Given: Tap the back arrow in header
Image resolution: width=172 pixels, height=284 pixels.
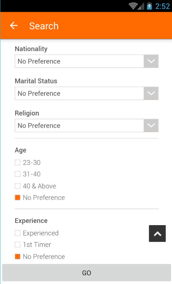Looking at the screenshot, I should click(14, 26).
